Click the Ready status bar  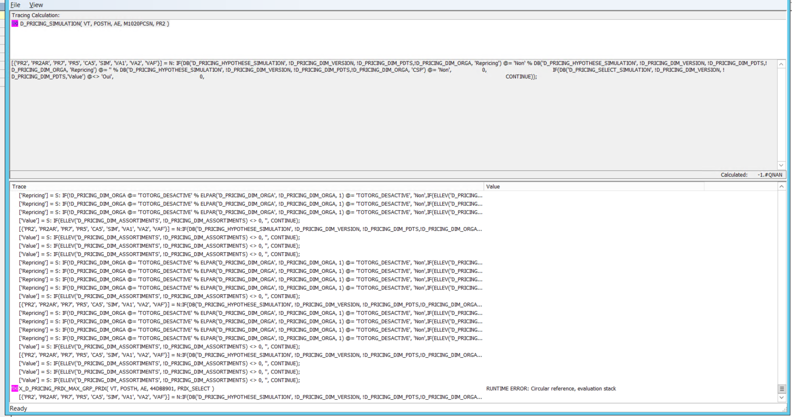pyautogui.click(x=18, y=409)
